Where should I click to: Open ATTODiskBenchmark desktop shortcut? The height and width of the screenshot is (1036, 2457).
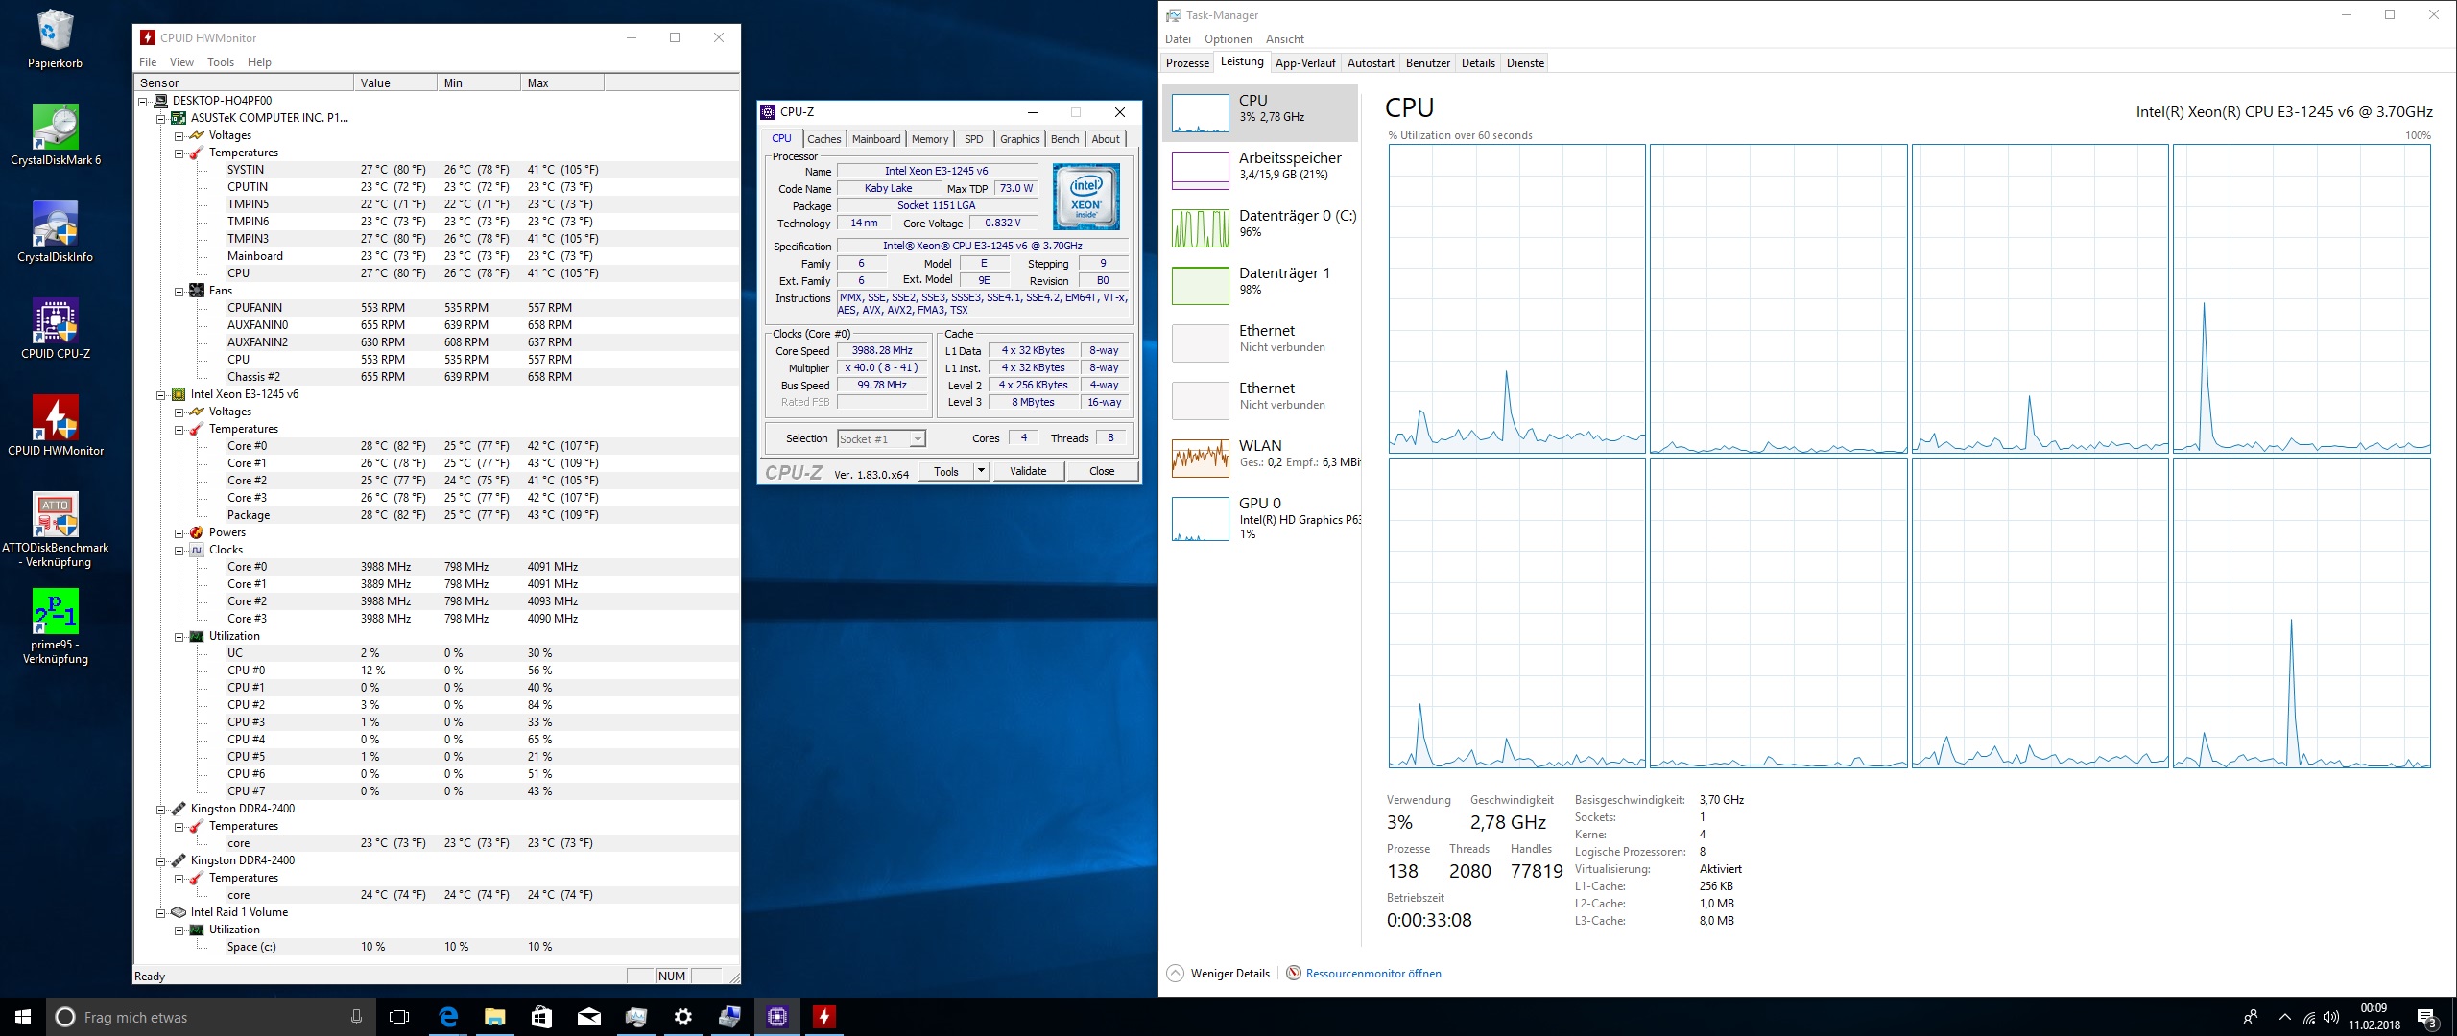[55, 515]
